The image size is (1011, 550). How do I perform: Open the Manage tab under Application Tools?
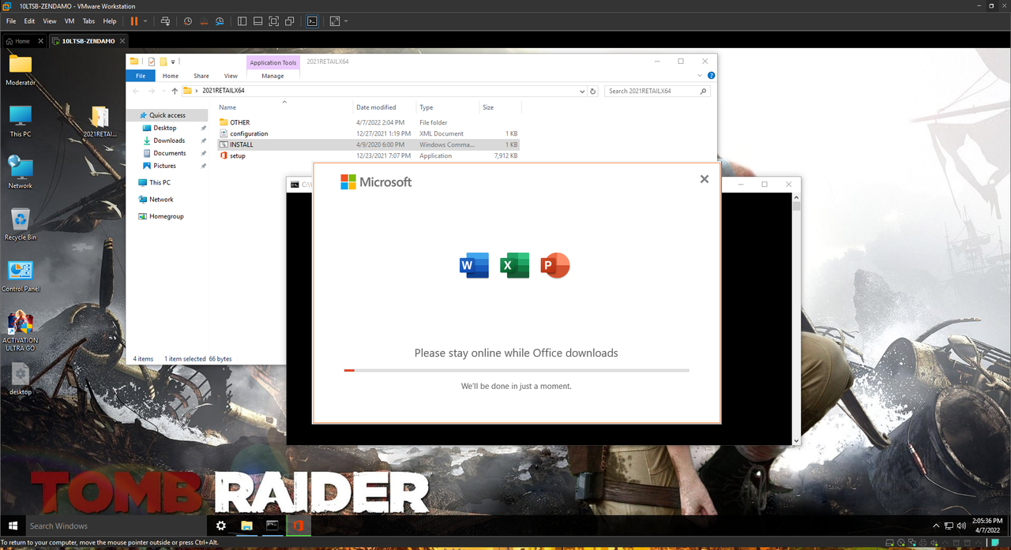(272, 76)
